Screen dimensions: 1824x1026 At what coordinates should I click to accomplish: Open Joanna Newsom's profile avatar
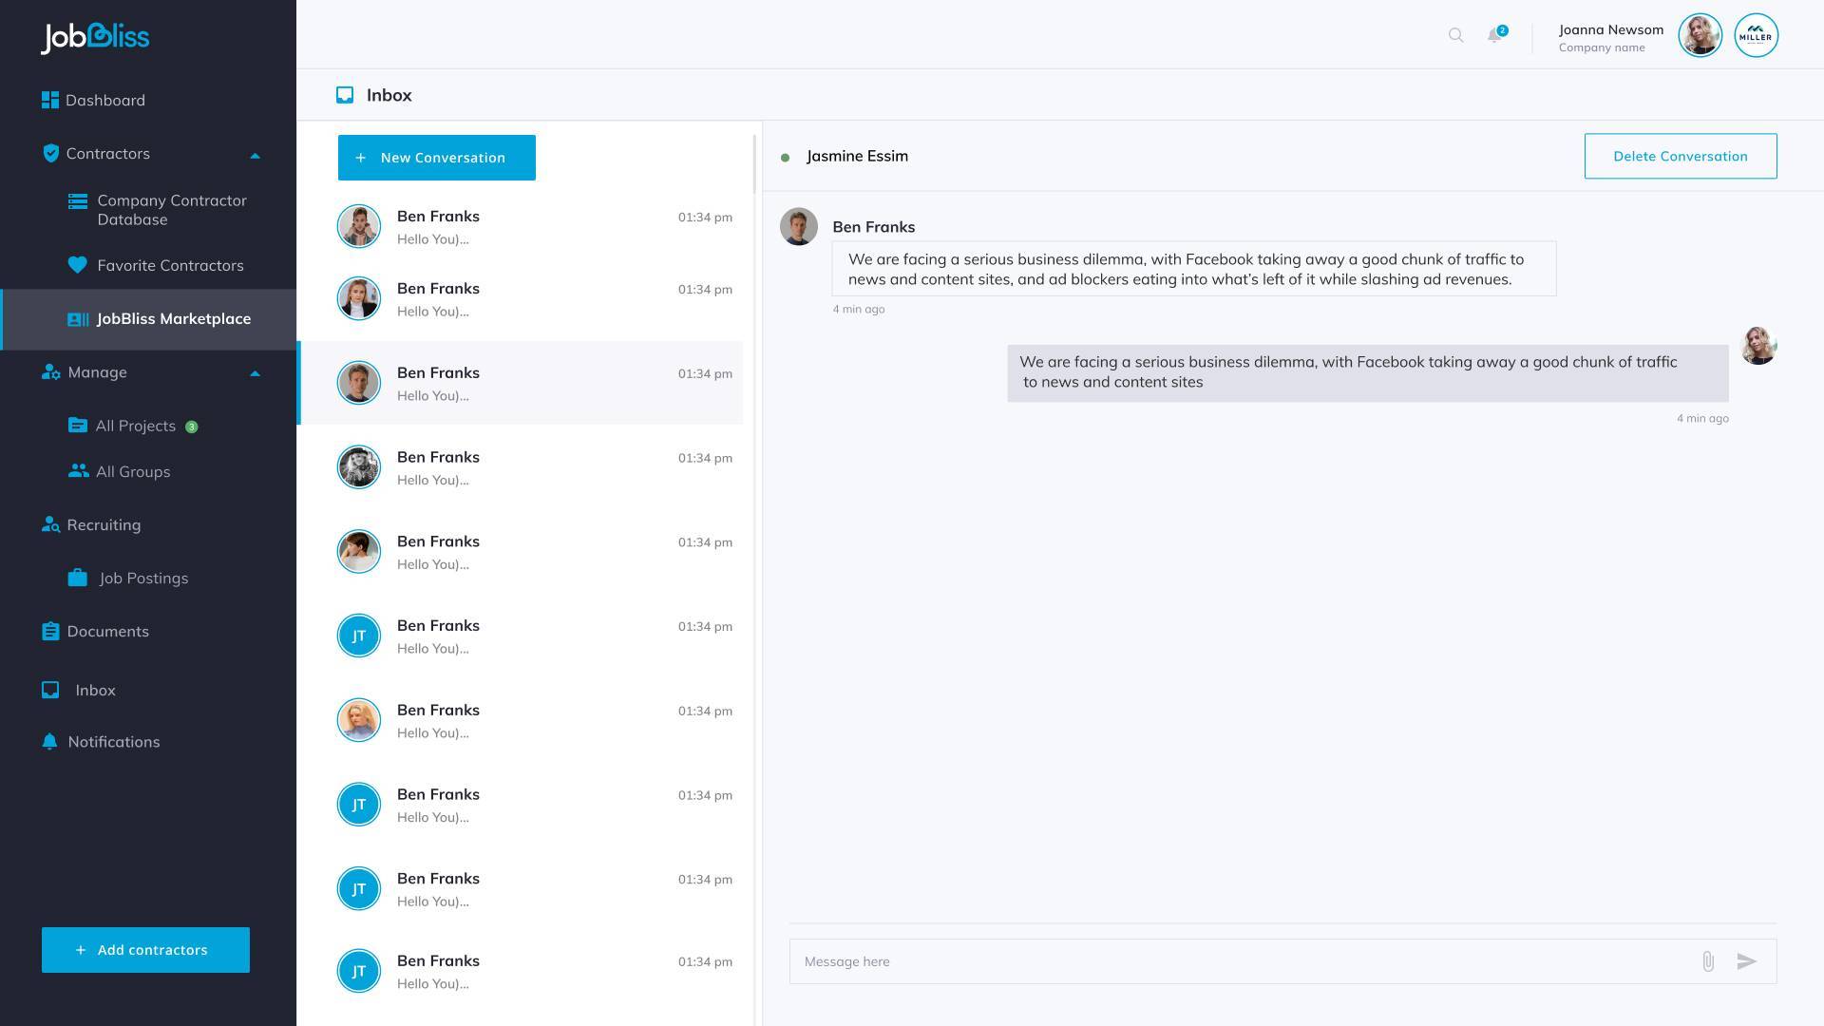click(1700, 35)
